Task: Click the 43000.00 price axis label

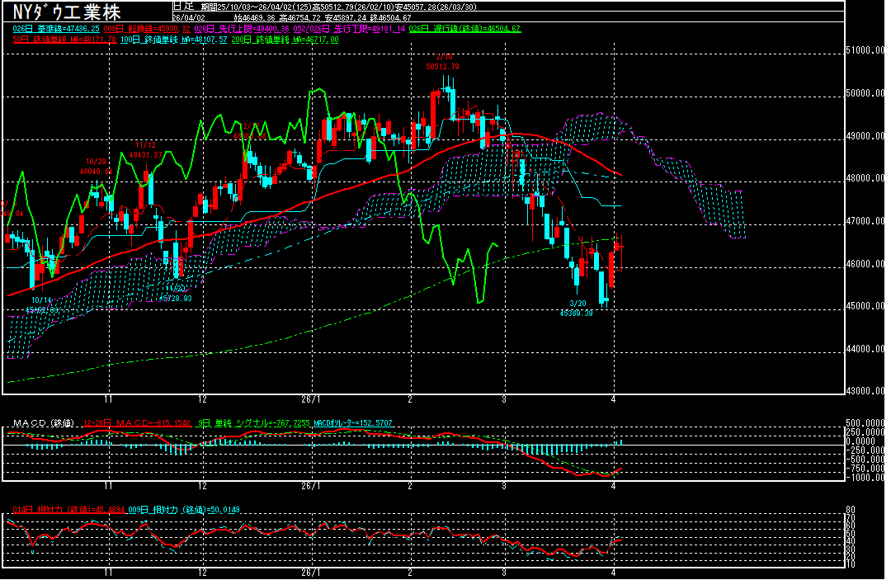Action: [866, 391]
